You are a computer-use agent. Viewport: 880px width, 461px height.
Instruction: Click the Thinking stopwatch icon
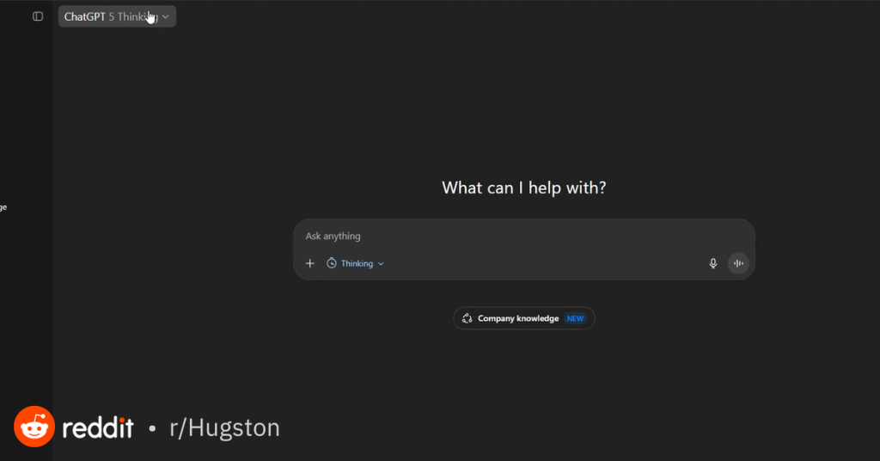332,263
